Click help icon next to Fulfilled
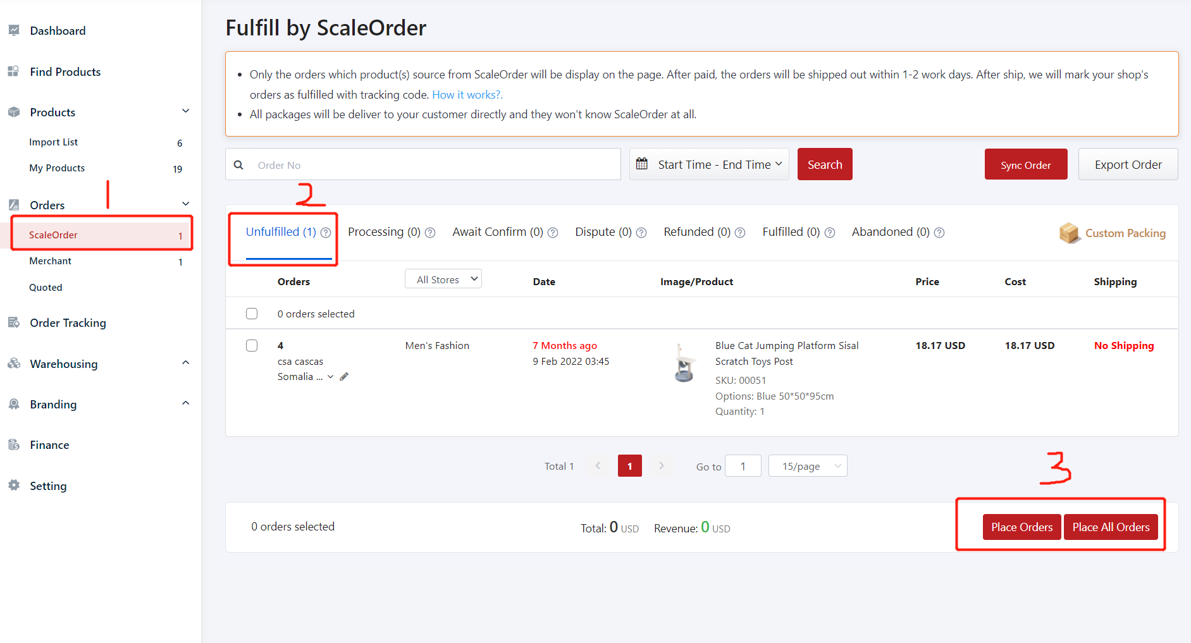Viewport: 1191px width, 643px height. (x=830, y=233)
